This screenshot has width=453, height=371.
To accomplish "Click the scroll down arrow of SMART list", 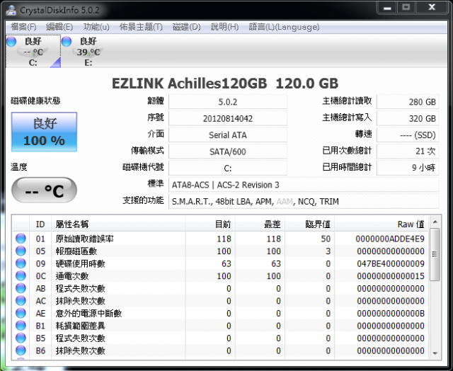I will pyautogui.click(x=435, y=353).
